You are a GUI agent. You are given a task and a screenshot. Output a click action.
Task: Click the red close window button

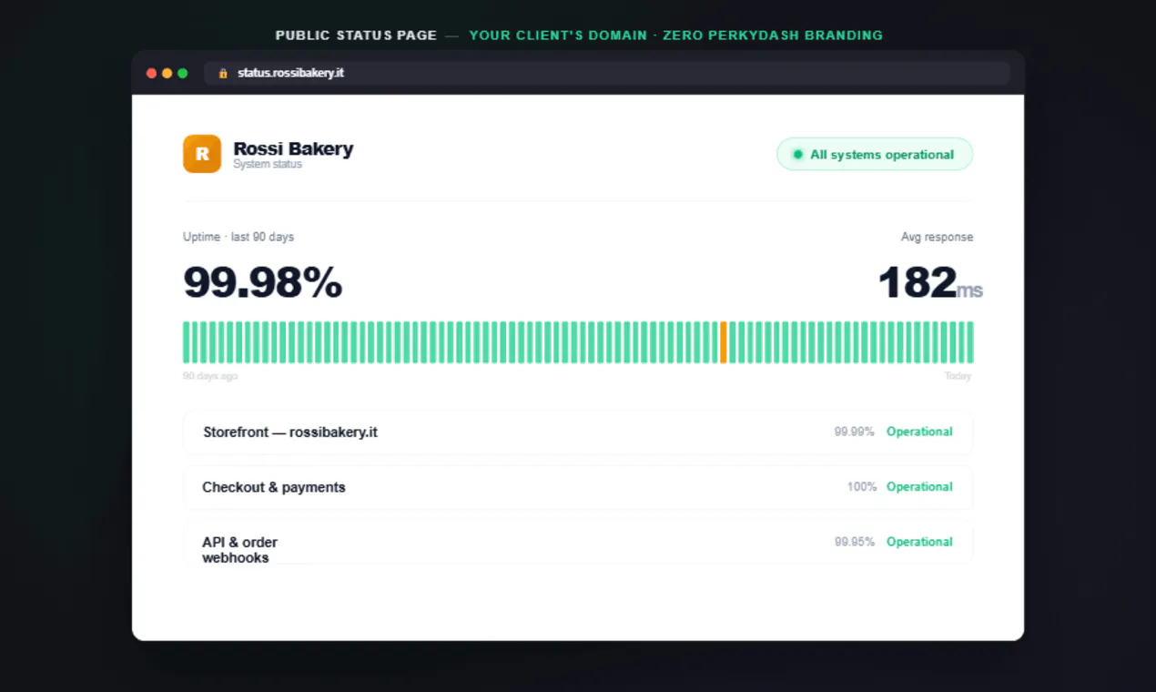pos(152,73)
